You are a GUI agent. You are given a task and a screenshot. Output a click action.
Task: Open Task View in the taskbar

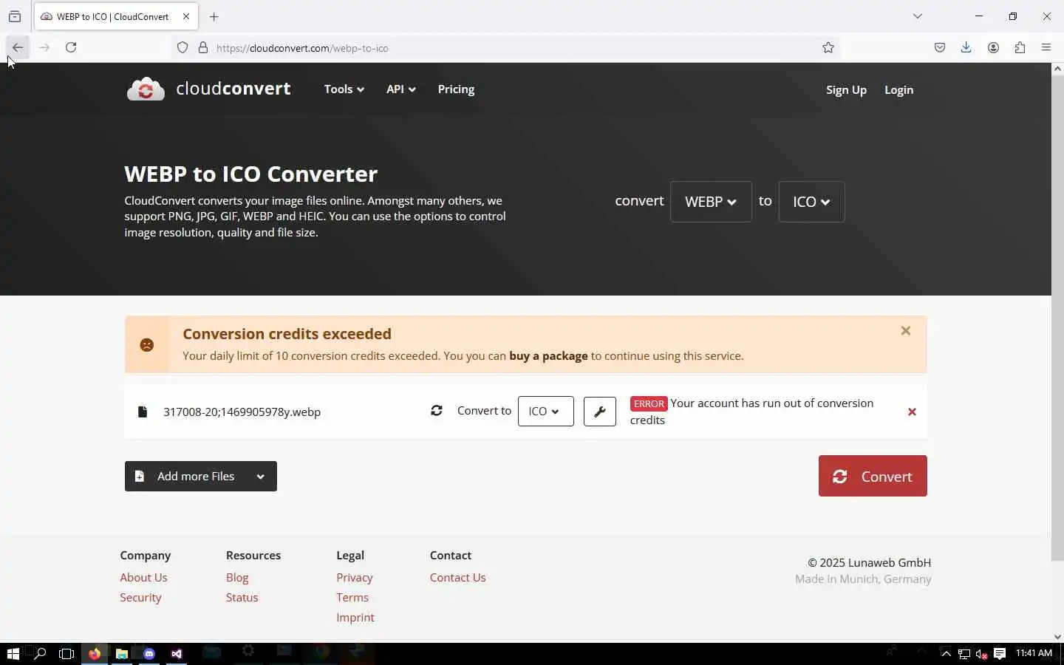click(66, 654)
